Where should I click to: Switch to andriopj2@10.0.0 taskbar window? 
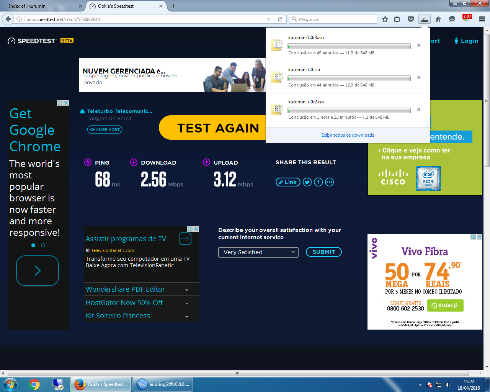[163, 384]
